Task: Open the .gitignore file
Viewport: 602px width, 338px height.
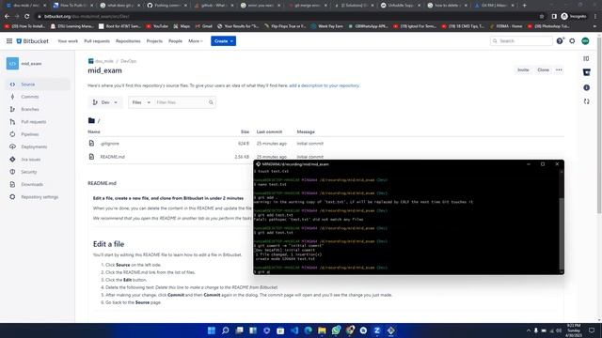Action: (x=110, y=144)
